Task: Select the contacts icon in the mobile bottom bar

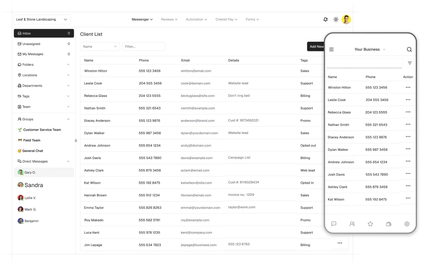Action: (x=352, y=223)
